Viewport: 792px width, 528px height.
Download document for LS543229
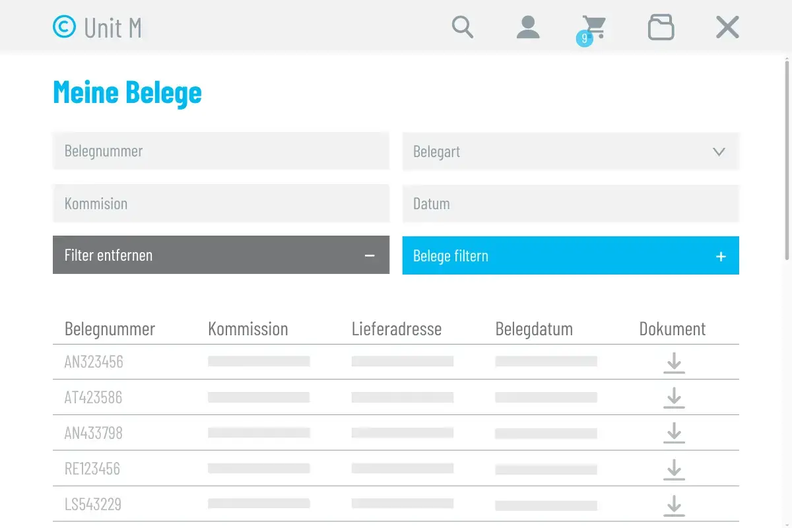pyautogui.click(x=674, y=505)
